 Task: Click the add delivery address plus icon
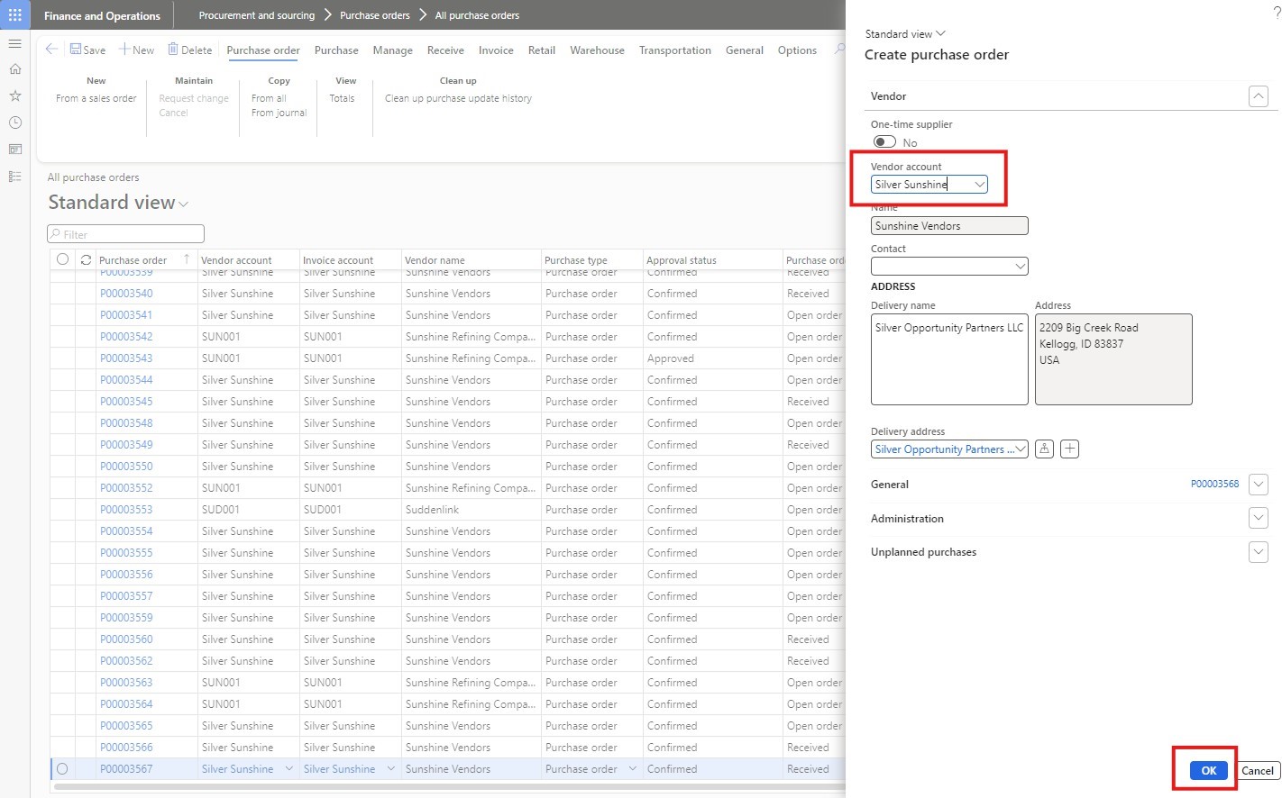1069,449
